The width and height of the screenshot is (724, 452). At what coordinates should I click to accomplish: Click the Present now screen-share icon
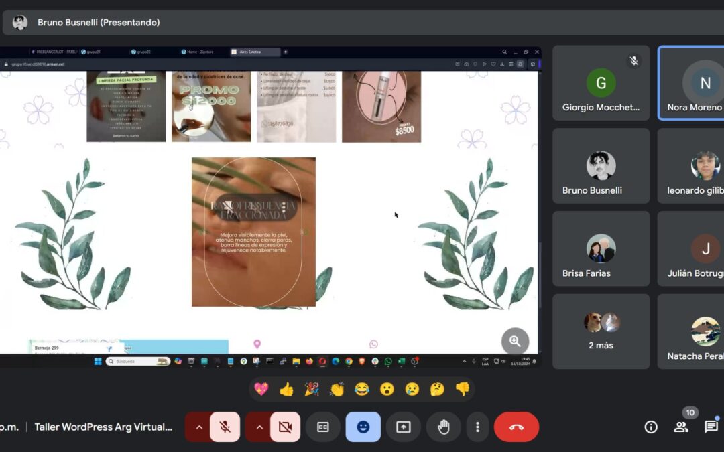tap(404, 427)
